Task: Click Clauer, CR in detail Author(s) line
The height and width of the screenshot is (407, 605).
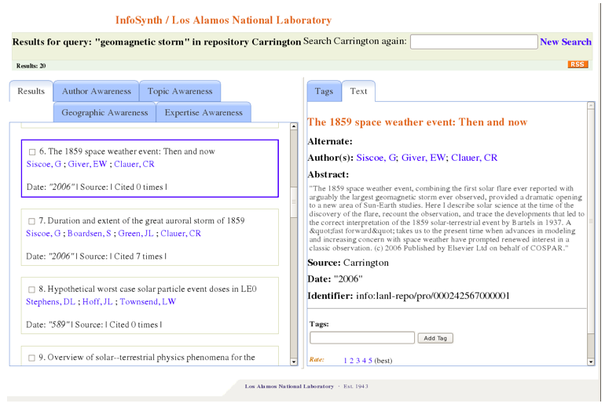Action: pos(475,158)
